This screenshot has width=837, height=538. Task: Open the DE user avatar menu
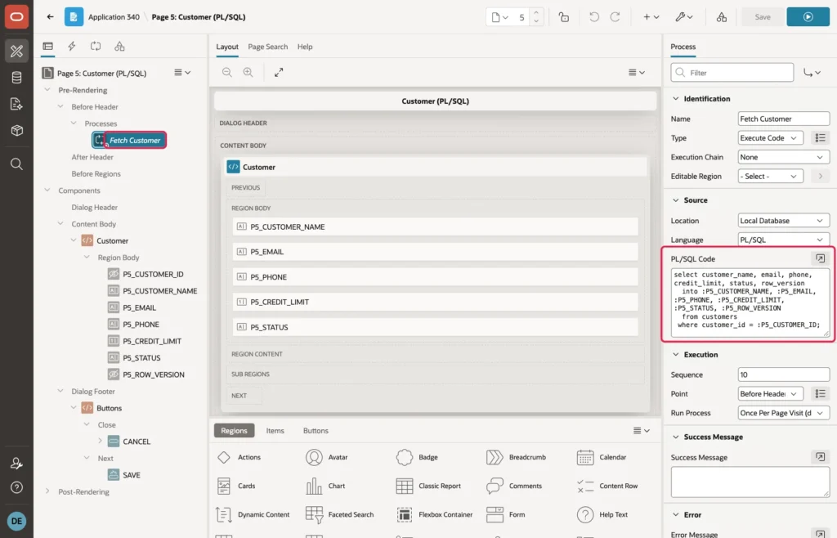(x=16, y=521)
